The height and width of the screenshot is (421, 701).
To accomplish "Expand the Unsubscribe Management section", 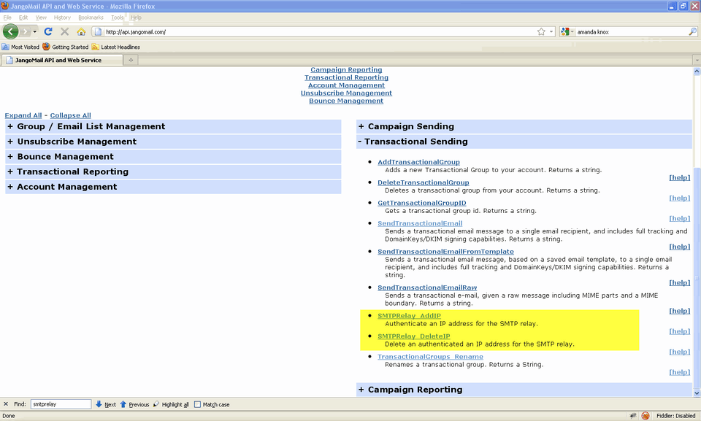I will pos(173,142).
